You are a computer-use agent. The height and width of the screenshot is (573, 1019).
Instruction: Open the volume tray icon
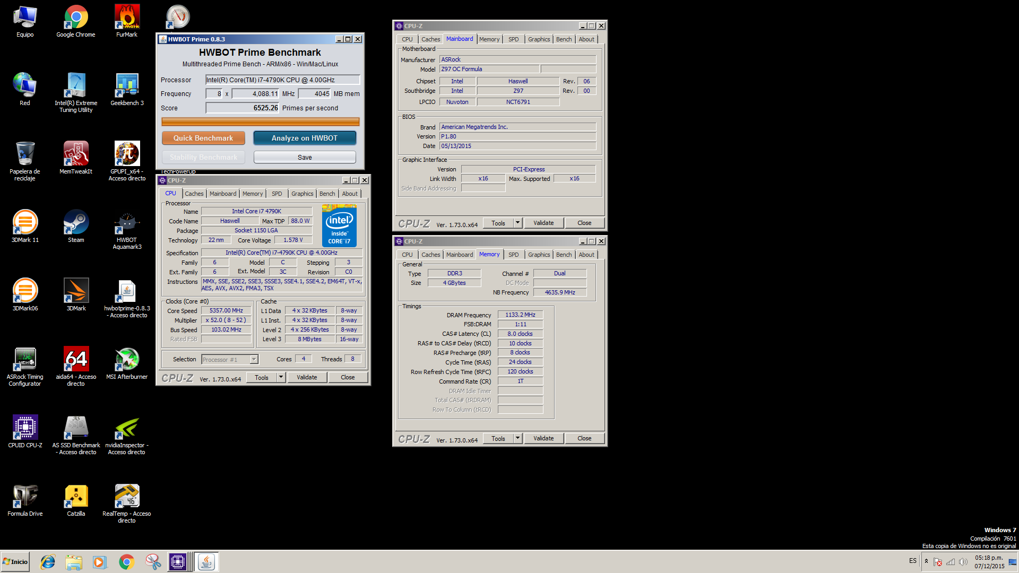(963, 562)
